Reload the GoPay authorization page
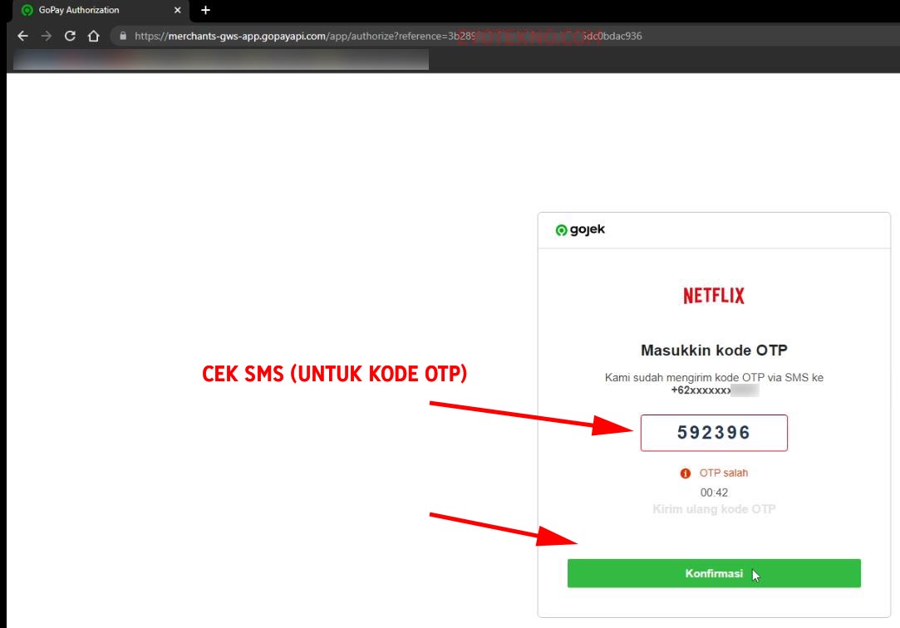The height and width of the screenshot is (628, 900). [x=70, y=36]
